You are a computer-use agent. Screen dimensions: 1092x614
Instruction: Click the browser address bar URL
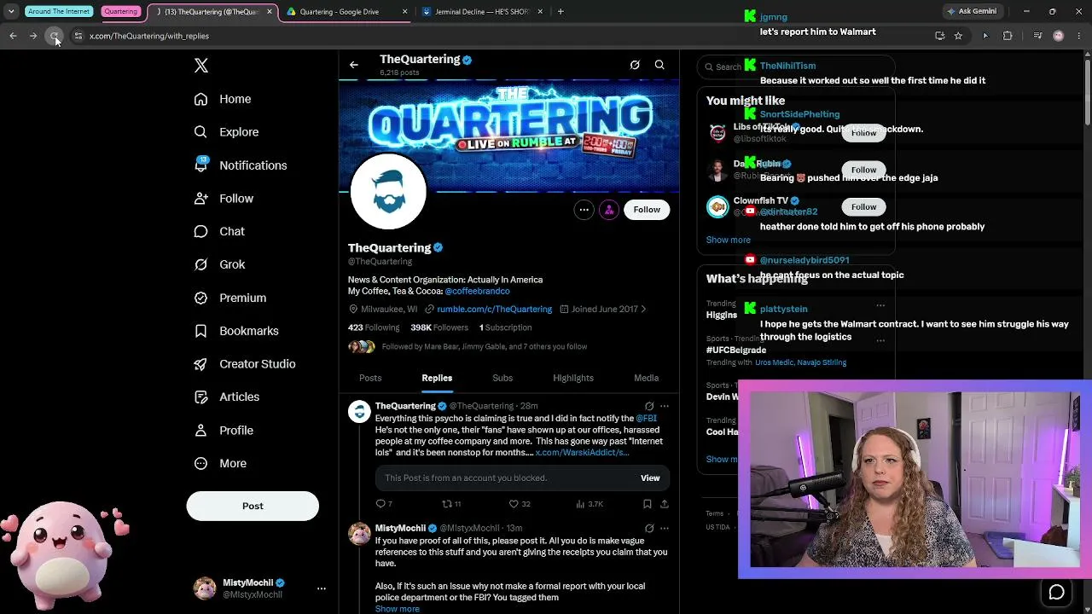(x=149, y=36)
